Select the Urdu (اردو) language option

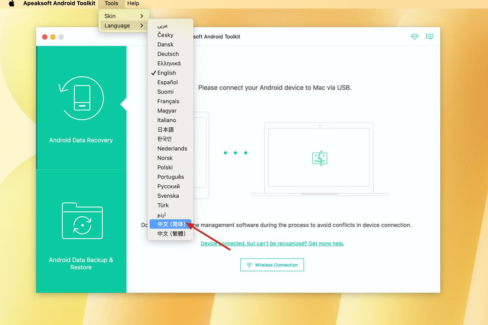tap(170, 215)
